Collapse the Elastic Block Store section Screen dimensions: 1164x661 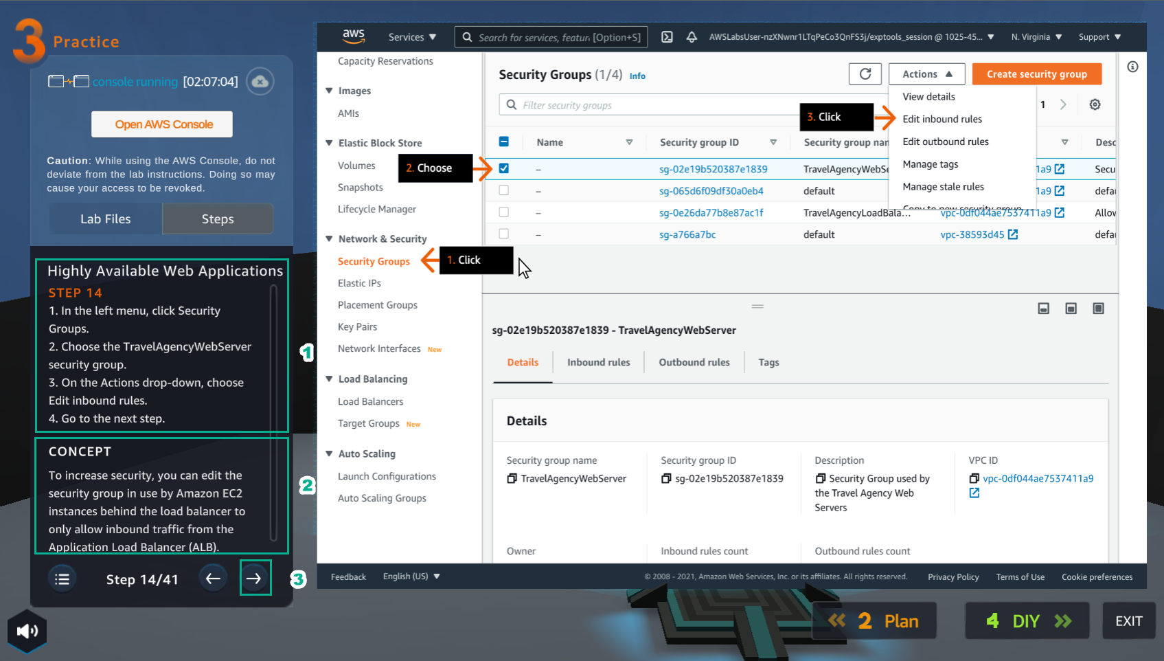click(x=329, y=143)
